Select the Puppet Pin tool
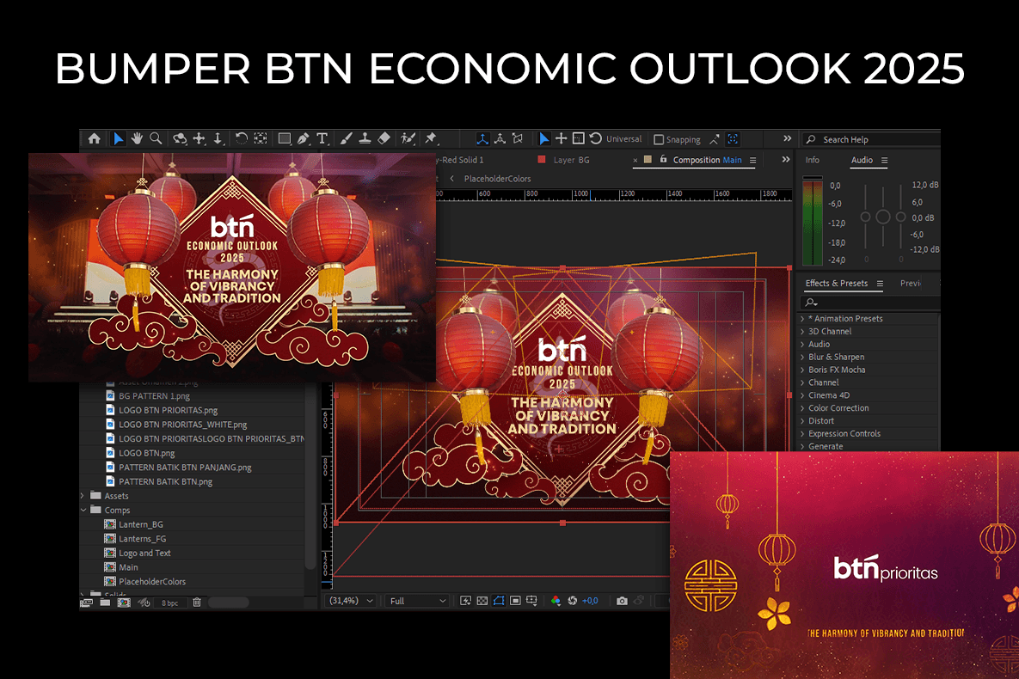This screenshot has height=679, width=1019. coord(430,138)
